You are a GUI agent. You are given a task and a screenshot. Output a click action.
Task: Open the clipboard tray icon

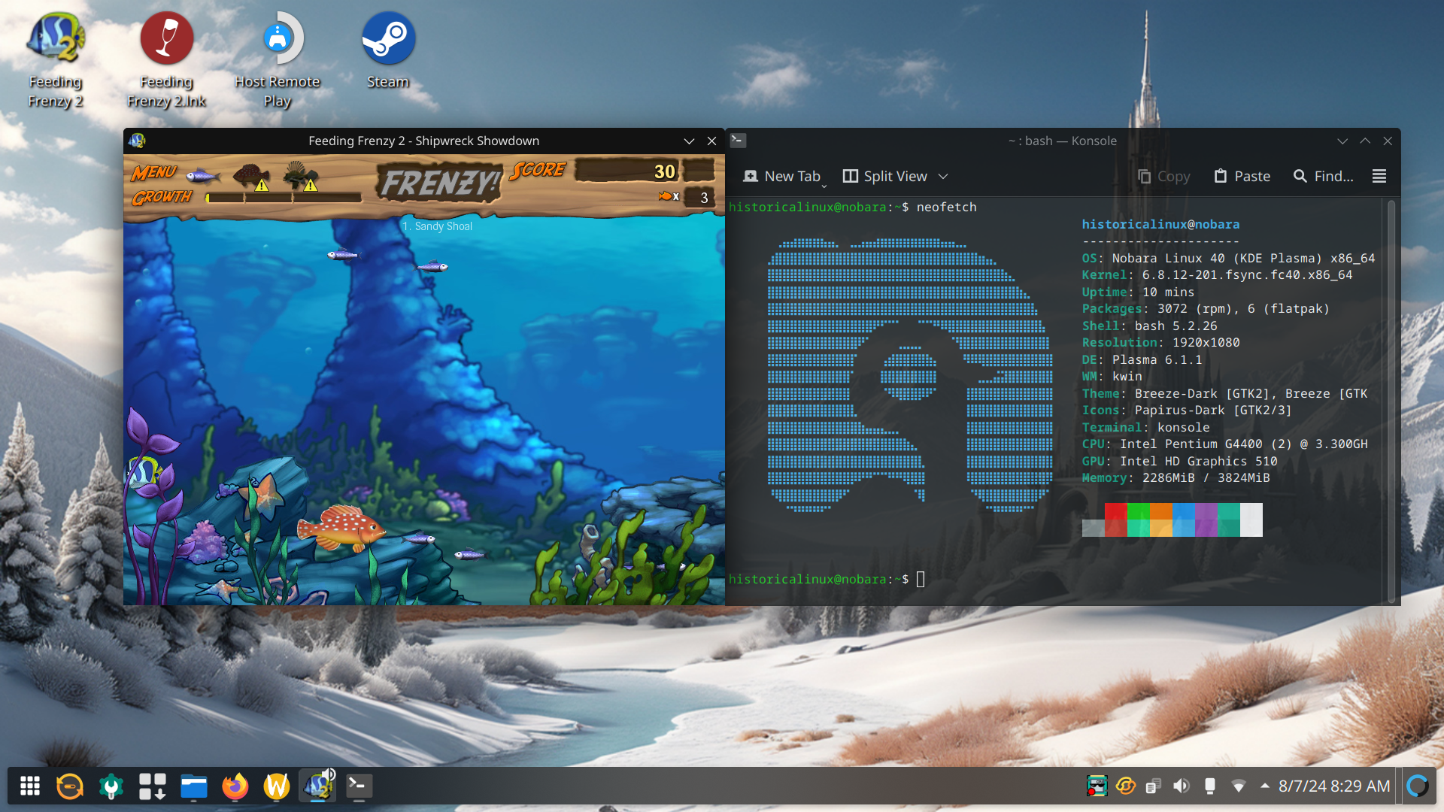[1154, 786]
